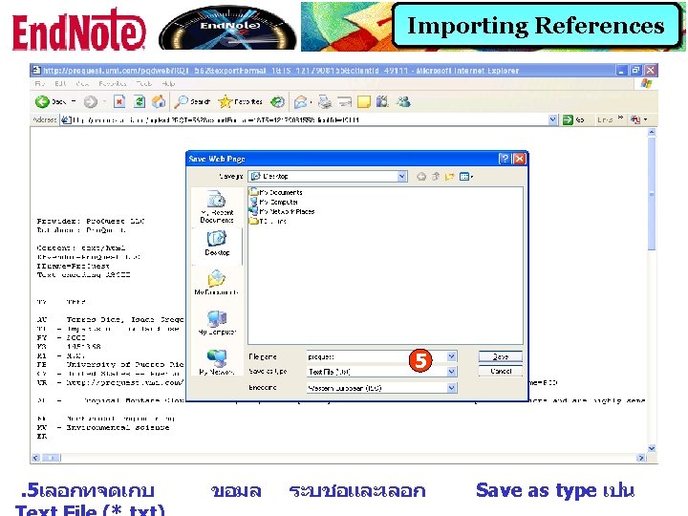Select My Computer in the places bar
The width and height of the screenshot is (688, 516).
click(x=217, y=323)
